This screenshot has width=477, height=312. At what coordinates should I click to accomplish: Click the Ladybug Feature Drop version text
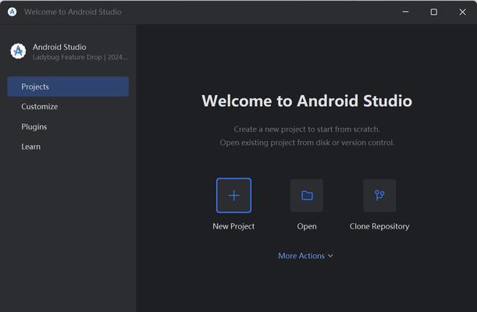pyautogui.click(x=80, y=57)
